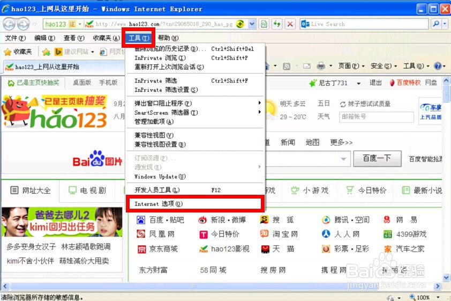
Task: Click the Help question mark icon
Action: click(438, 66)
